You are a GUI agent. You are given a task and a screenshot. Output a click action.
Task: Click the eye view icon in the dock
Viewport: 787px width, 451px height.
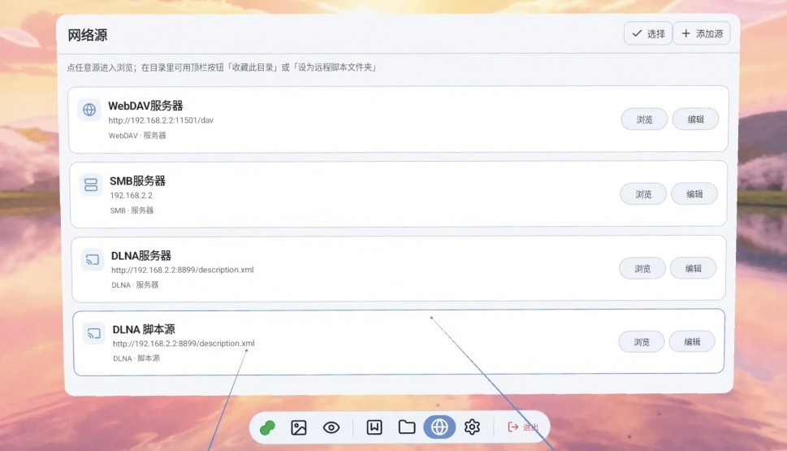pos(331,428)
